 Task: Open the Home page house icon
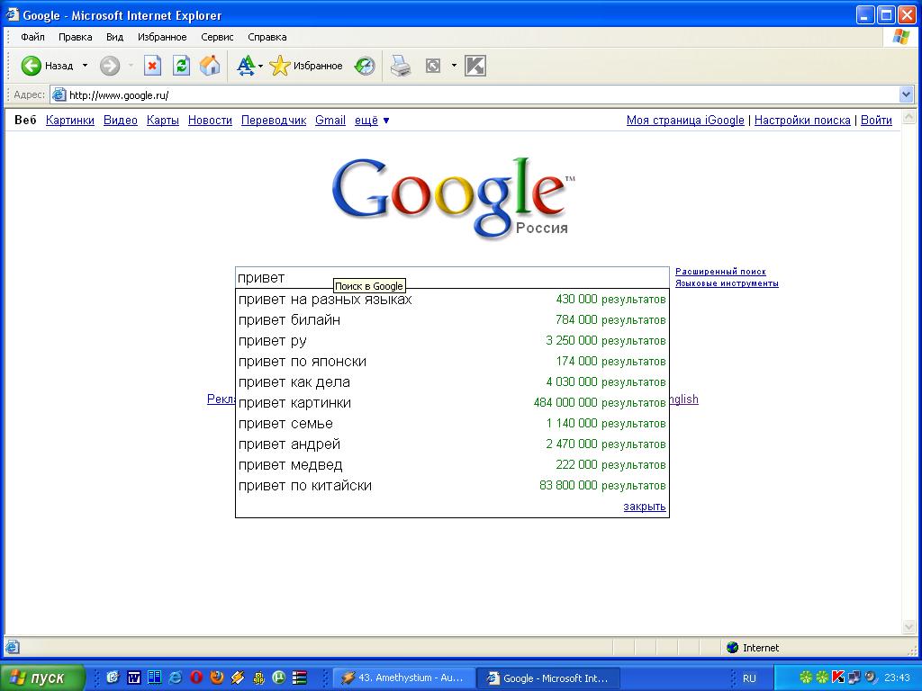[210, 66]
